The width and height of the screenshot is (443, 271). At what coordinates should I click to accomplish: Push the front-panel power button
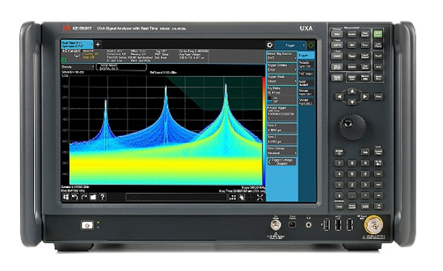click(87, 225)
